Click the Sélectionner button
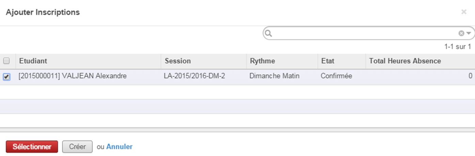 pos(32,147)
